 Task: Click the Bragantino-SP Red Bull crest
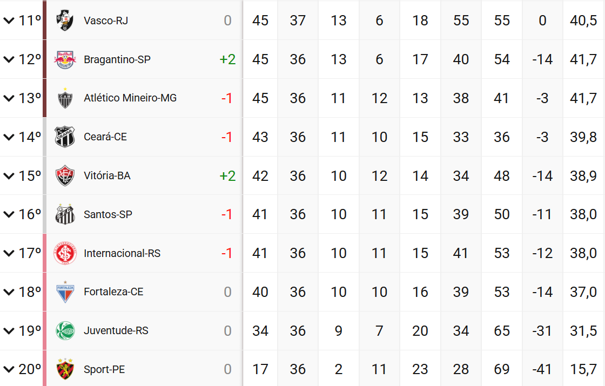pos(65,59)
